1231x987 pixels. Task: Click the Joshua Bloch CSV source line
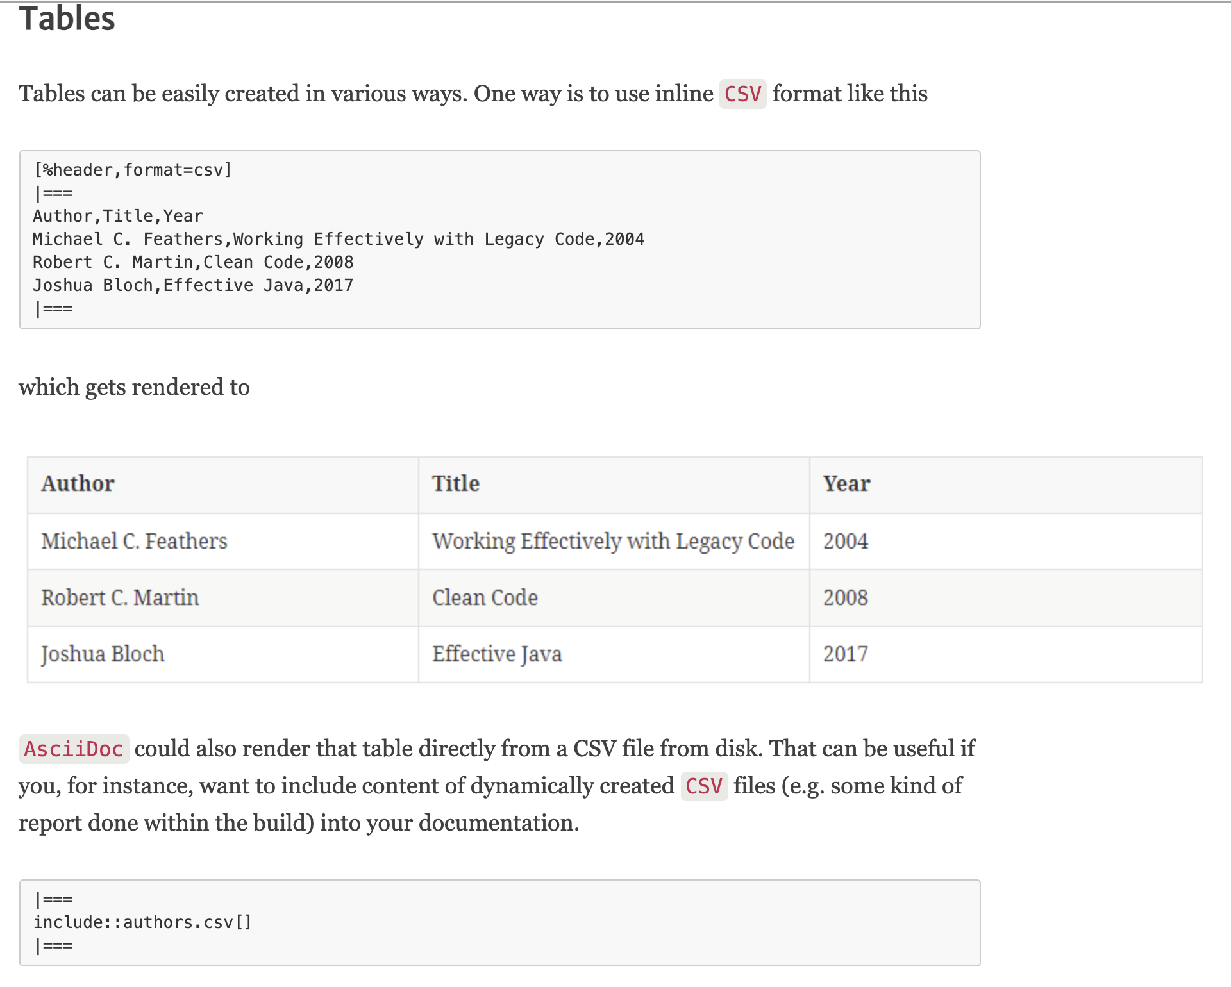point(192,285)
